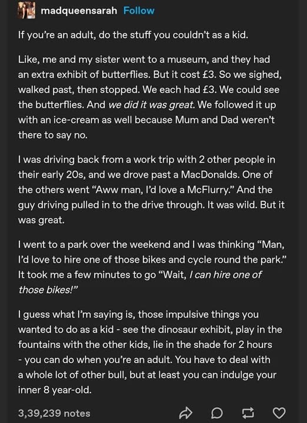Viewport: 307px width, 423px height.
Task: Visit the madqueensarah blog username
Action: coord(79,11)
